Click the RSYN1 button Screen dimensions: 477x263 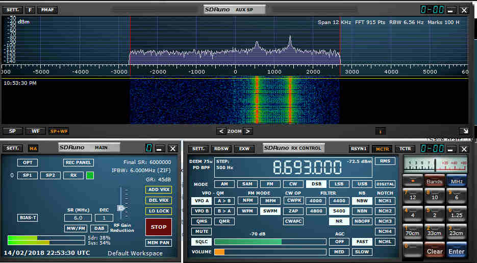pos(359,149)
